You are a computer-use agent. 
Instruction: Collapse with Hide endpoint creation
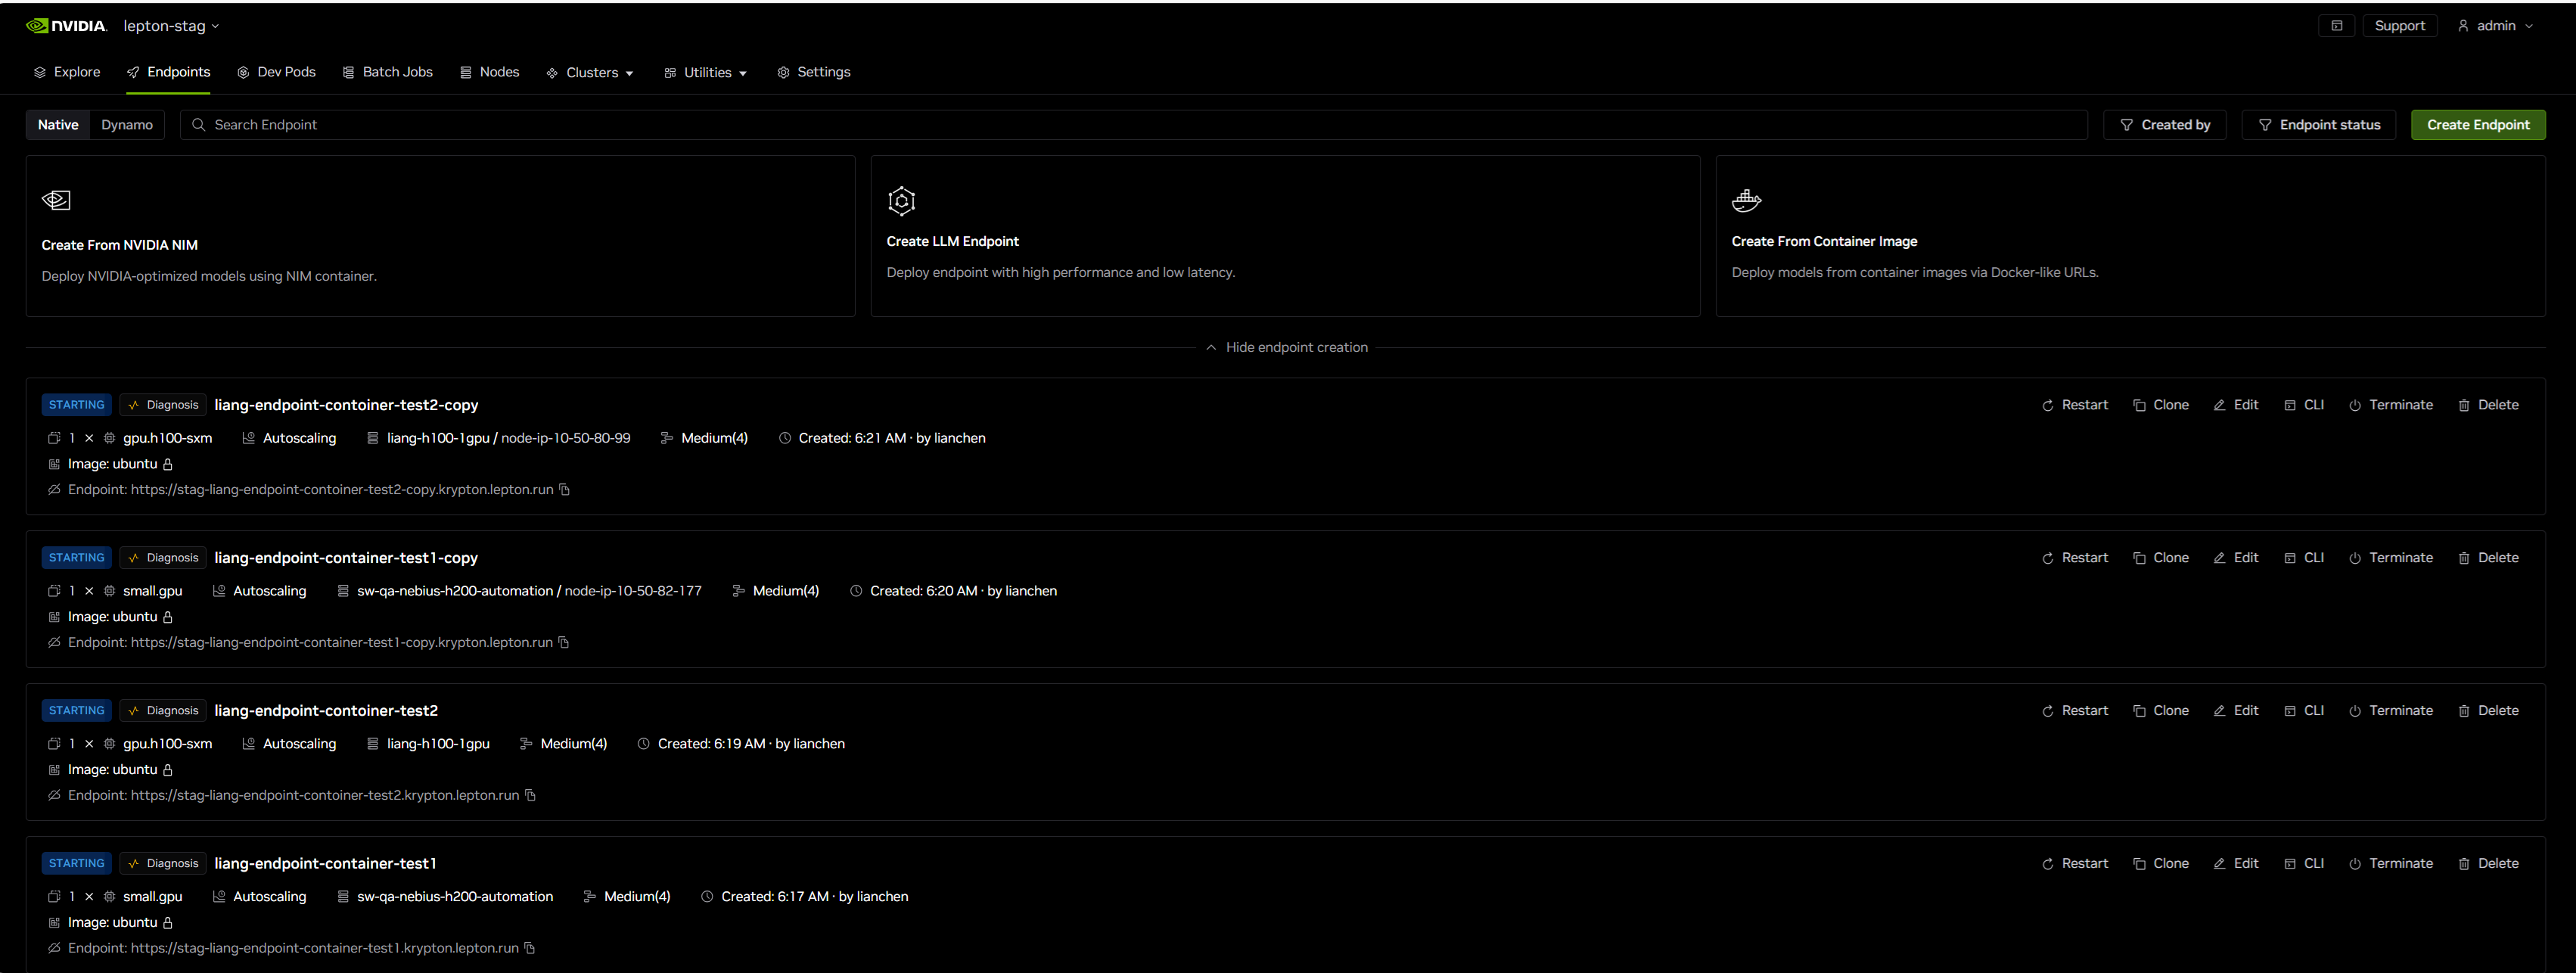point(1286,347)
